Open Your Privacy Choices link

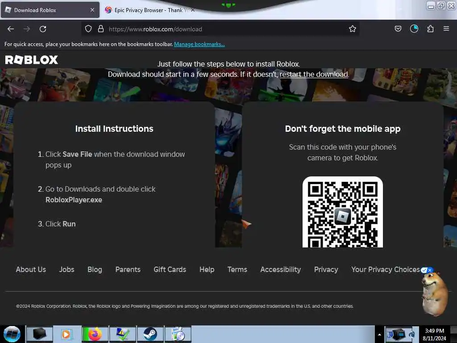pos(386,269)
